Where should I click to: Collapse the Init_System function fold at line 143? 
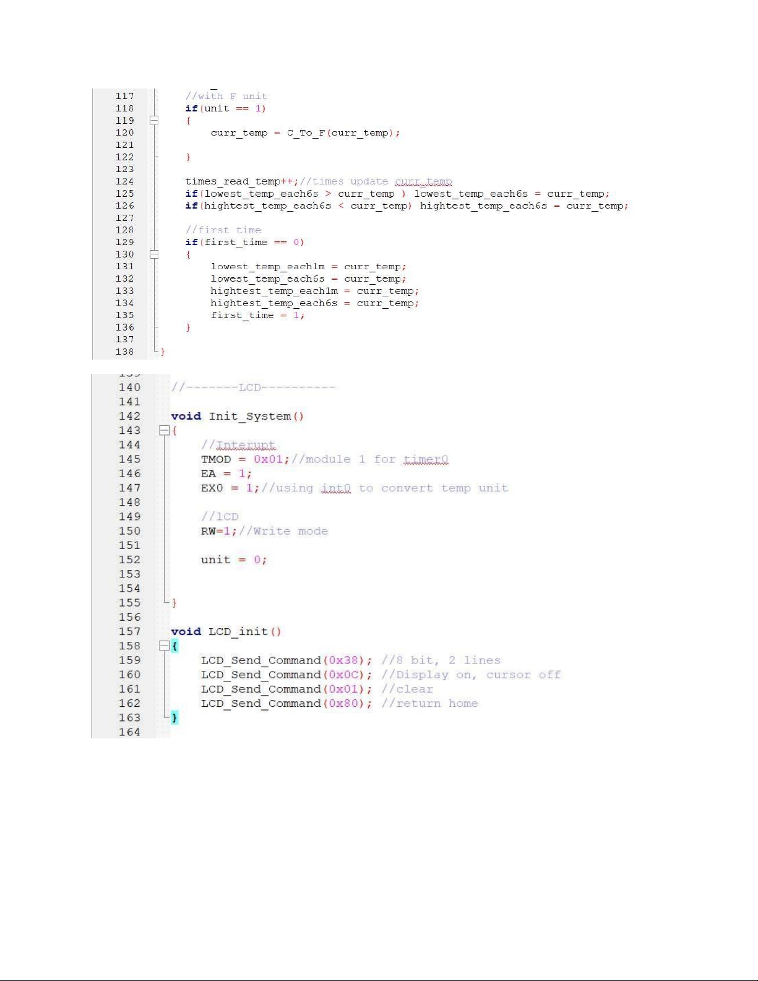tap(164, 430)
